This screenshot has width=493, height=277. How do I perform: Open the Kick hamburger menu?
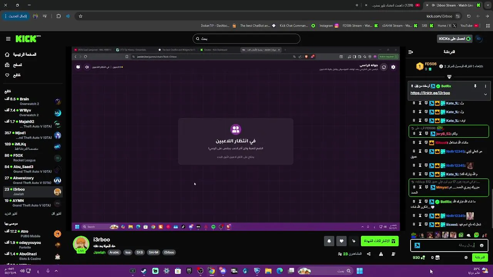8,39
